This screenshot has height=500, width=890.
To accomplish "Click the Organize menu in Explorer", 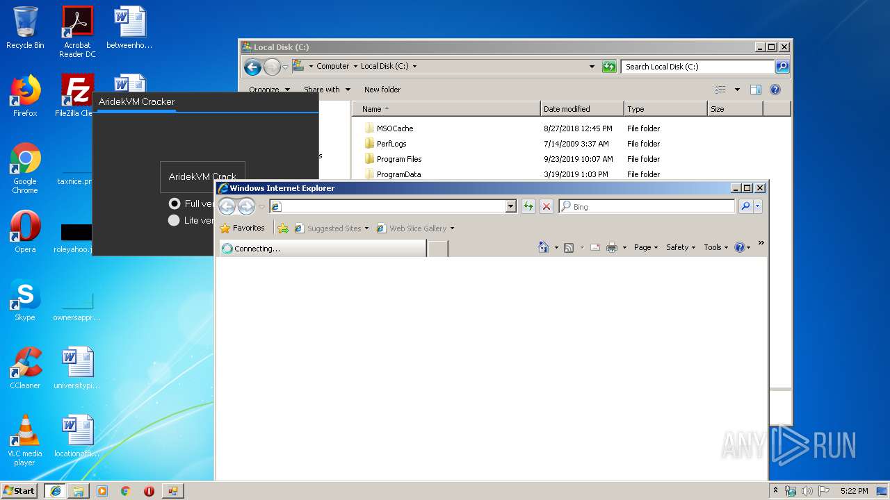I will [x=269, y=90].
